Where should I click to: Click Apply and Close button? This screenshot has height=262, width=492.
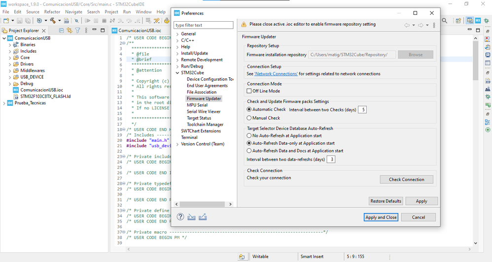381,217
